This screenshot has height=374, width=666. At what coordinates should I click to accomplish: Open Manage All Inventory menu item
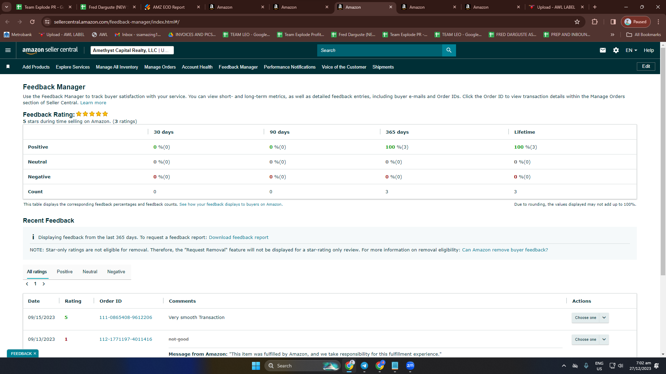click(x=117, y=67)
